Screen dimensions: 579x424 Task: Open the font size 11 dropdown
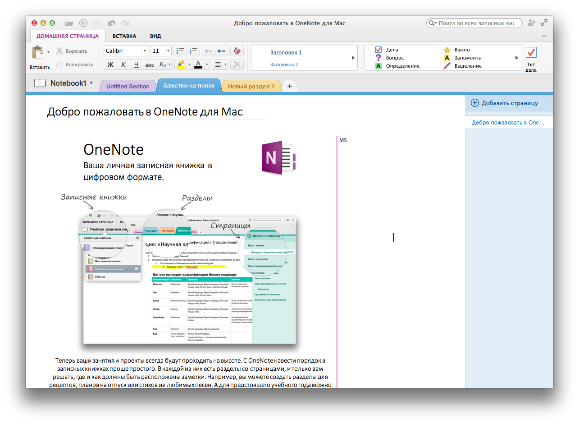[x=168, y=51]
